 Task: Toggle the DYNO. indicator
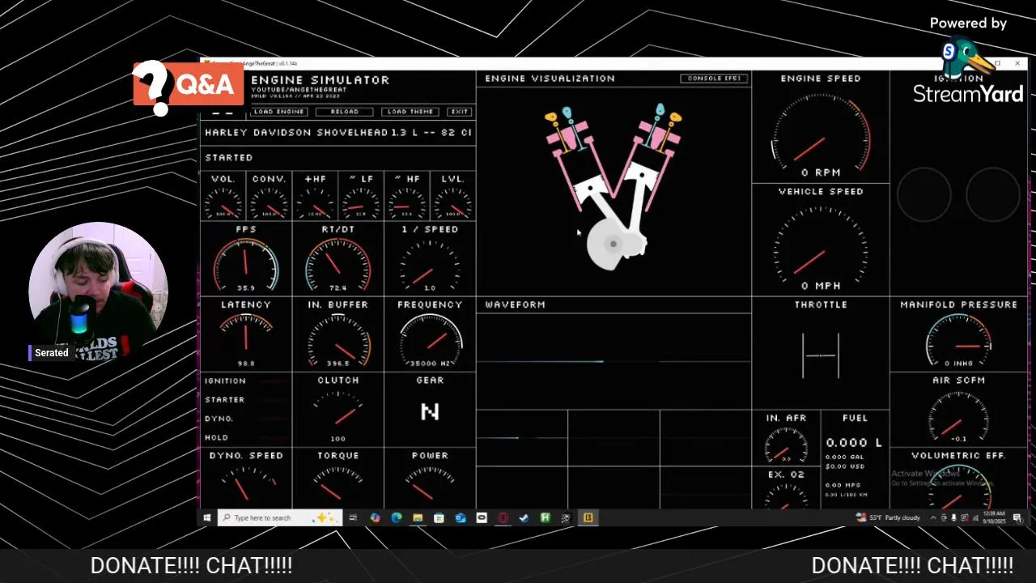246,419
